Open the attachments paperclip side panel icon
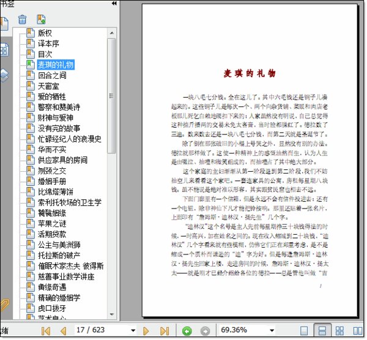Viewport: 367px width, 340px height. (x=4, y=305)
